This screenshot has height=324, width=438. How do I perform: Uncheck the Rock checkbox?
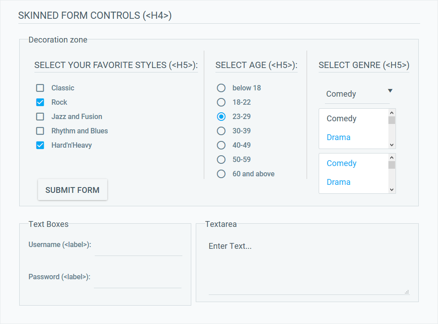pyautogui.click(x=40, y=102)
